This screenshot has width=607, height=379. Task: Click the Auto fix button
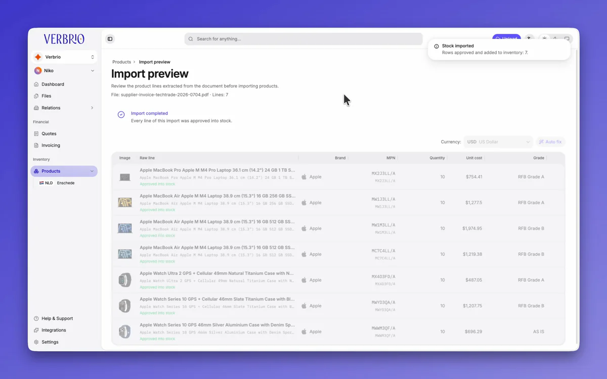pyautogui.click(x=550, y=142)
